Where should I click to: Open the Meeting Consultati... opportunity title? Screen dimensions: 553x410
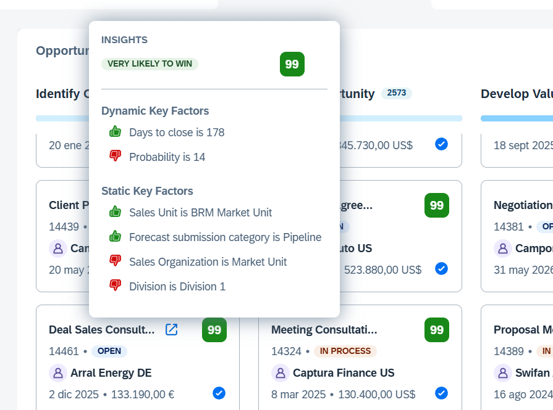tap(324, 330)
